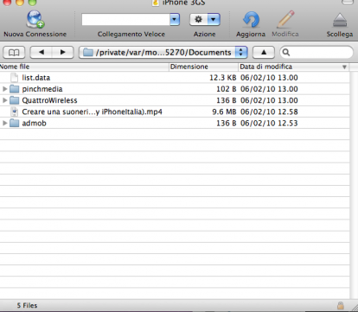
Task: Expand the QuattroWireless folder
Action: click(4, 100)
